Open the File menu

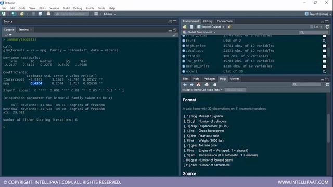pyautogui.click(x=4, y=8)
